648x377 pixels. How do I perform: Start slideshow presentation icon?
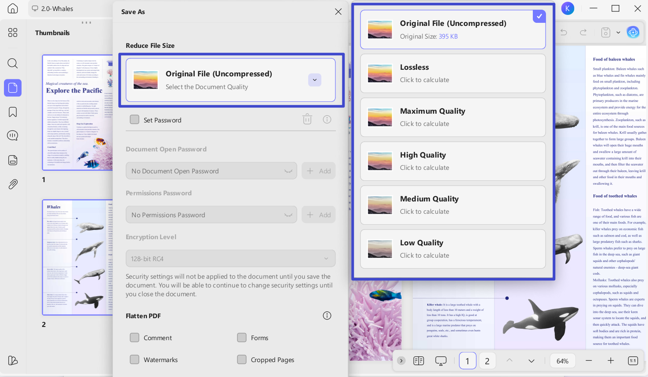441,361
